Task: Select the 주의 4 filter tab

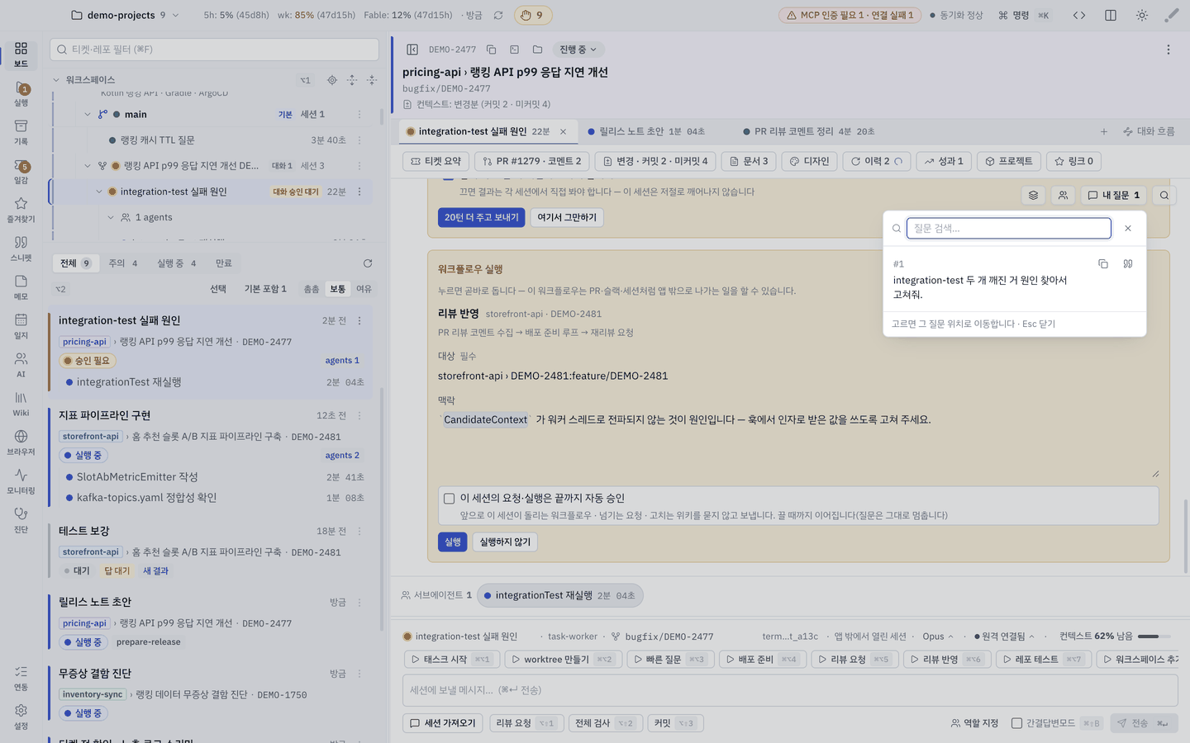Action: click(x=123, y=263)
